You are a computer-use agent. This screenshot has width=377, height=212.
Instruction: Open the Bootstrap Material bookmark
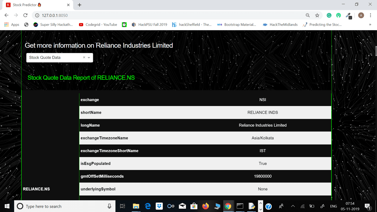coord(237,25)
